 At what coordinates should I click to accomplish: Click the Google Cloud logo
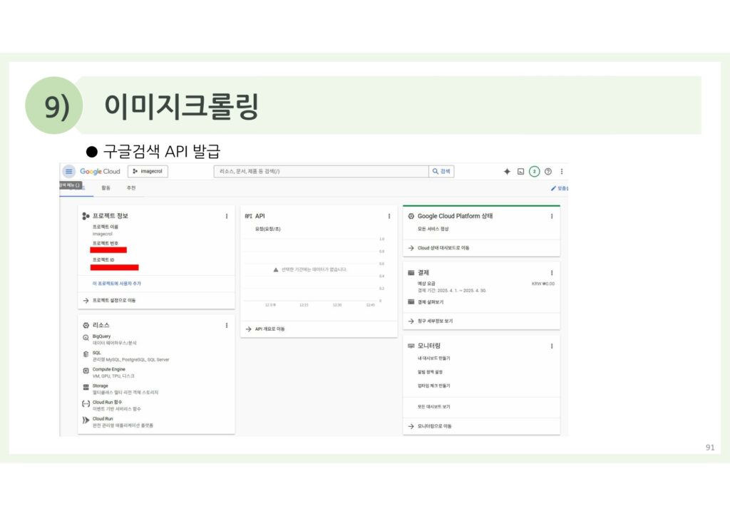pyautogui.click(x=100, y=171)
